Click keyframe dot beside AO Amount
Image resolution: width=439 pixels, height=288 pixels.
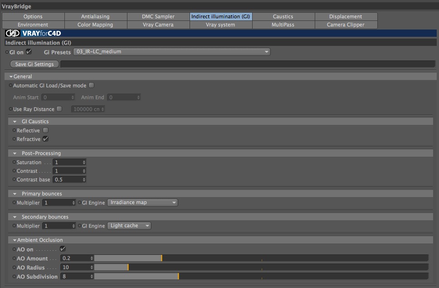(x=14, y=258)
